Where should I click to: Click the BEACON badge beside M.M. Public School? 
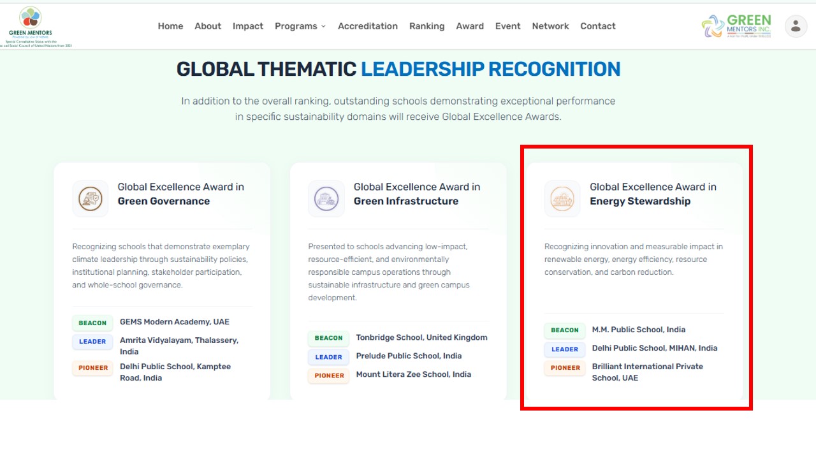[565, 330]
